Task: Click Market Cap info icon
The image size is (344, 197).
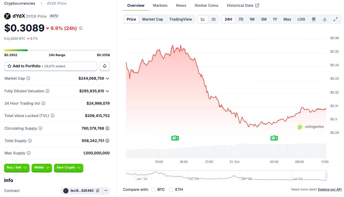Action: 28,79
